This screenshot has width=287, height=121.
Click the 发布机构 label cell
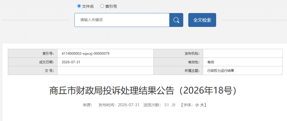[x=178, y=53]
